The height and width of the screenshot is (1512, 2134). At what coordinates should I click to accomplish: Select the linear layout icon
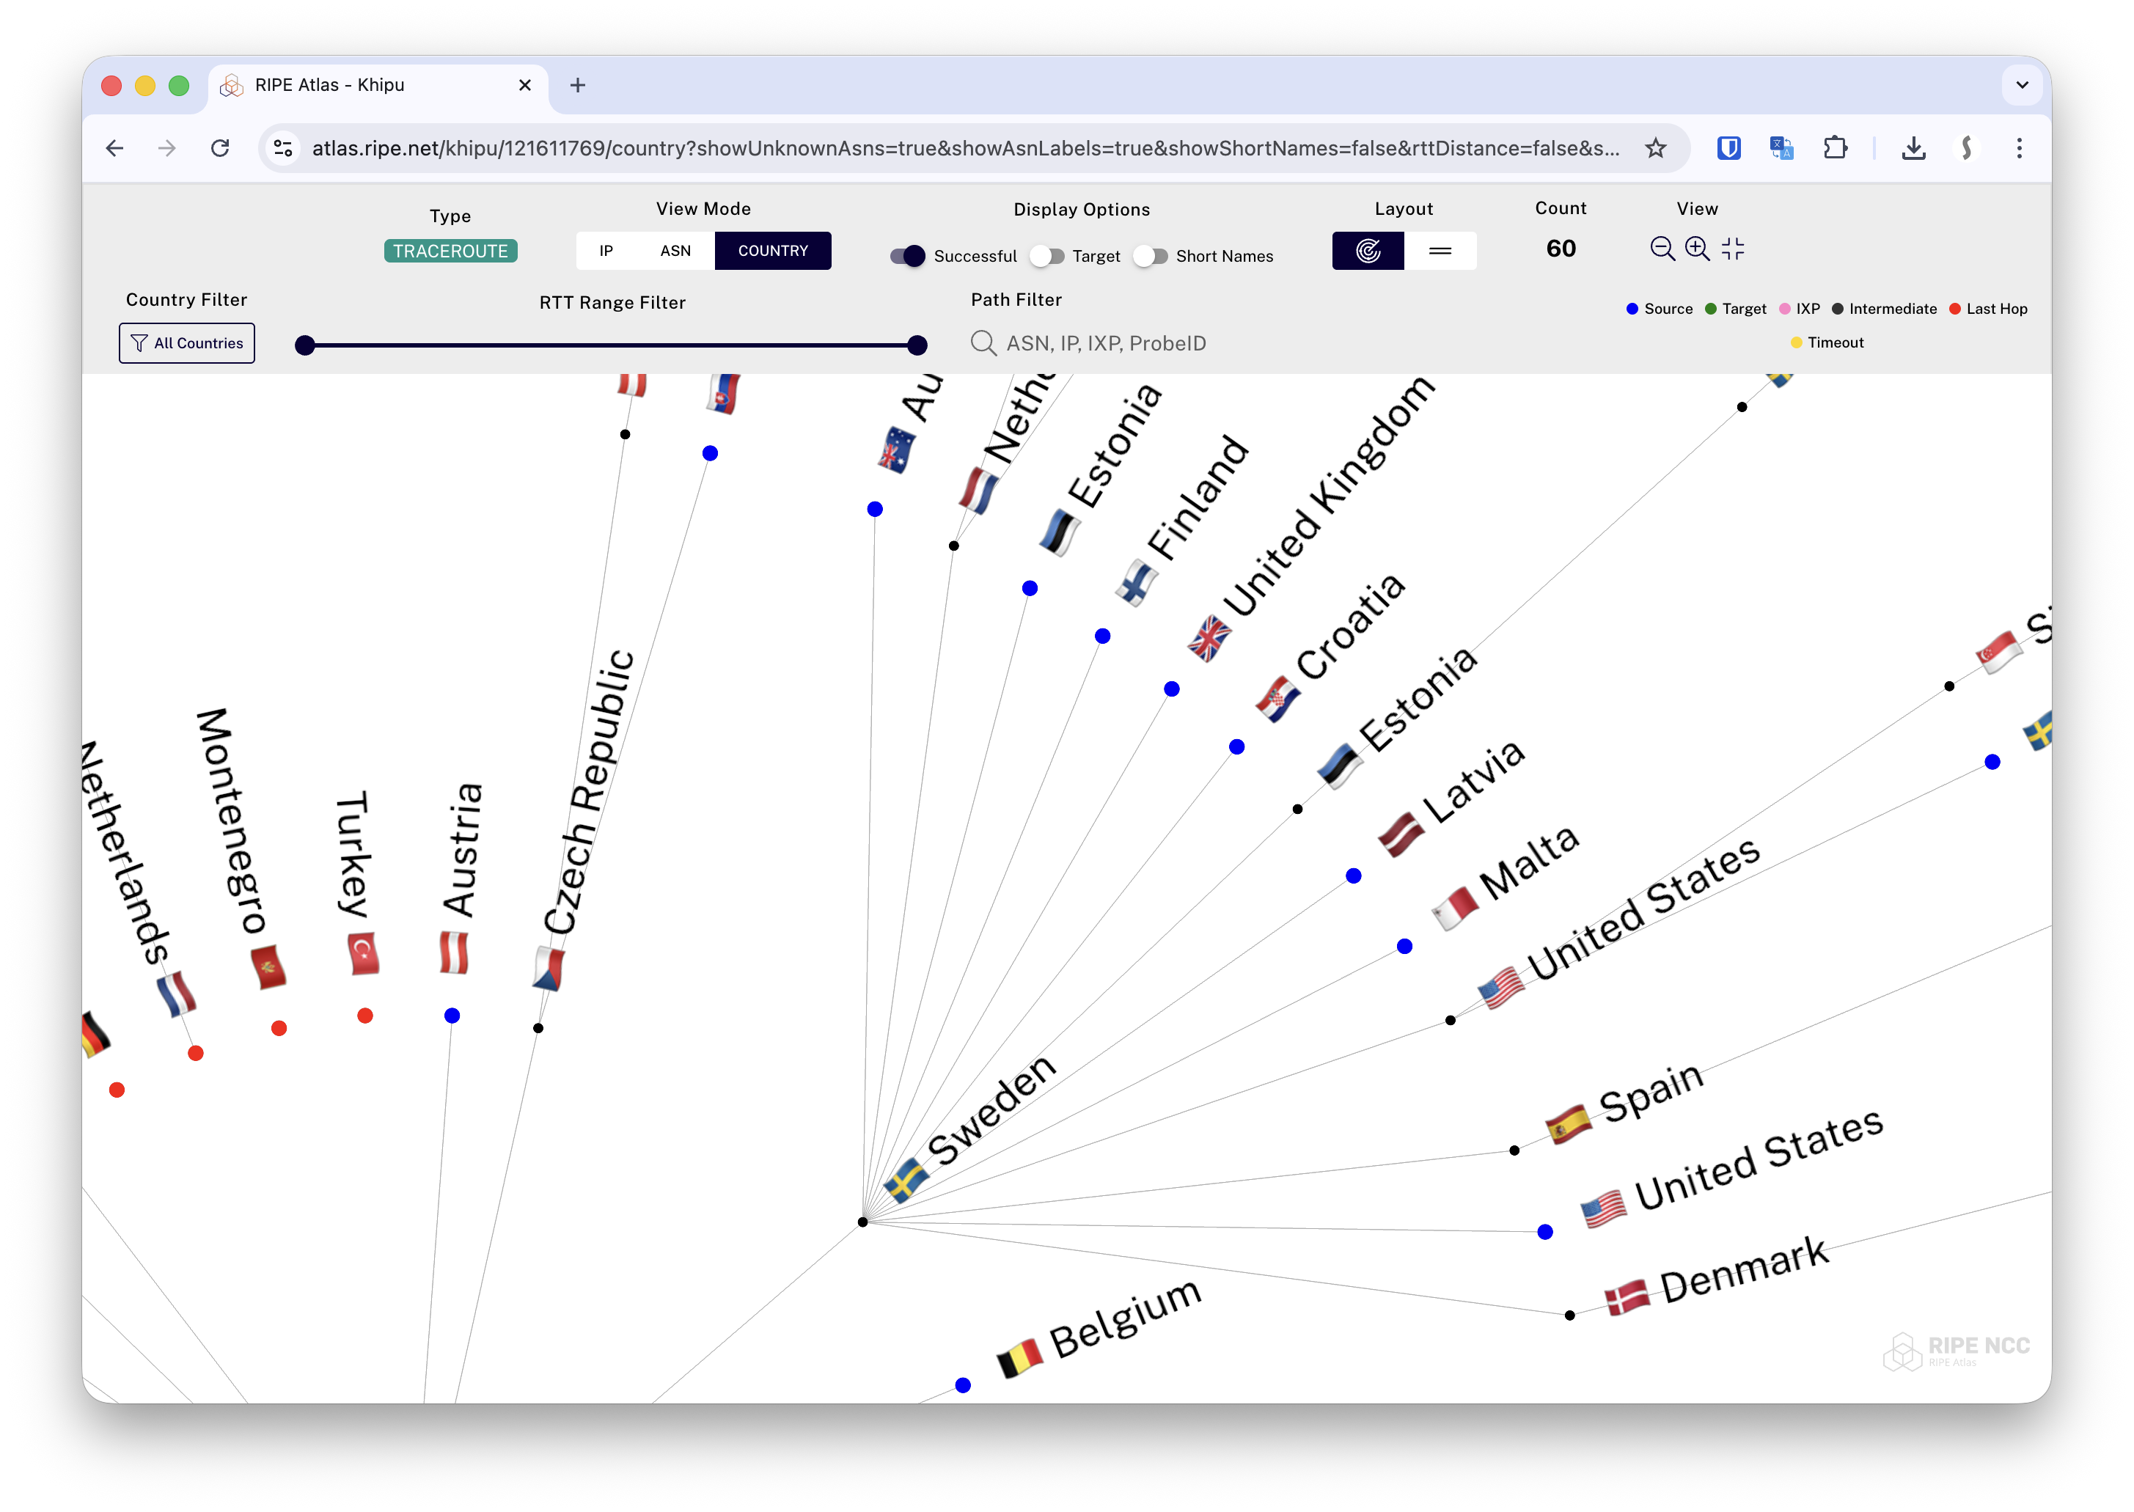(1440, 251)
